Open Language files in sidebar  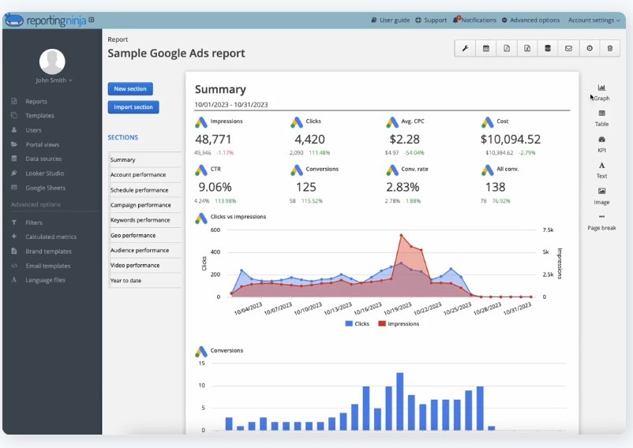click(45, 280)
